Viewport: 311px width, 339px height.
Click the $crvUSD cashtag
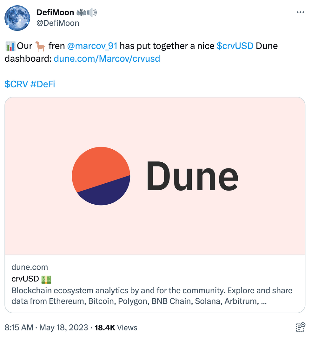235,46
